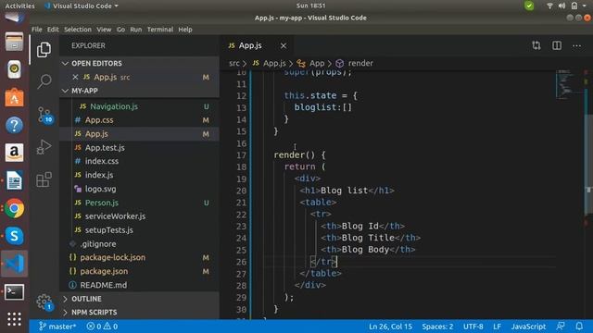
Task: Open the Explorer view in activity bar
Action: coord(44,49)
